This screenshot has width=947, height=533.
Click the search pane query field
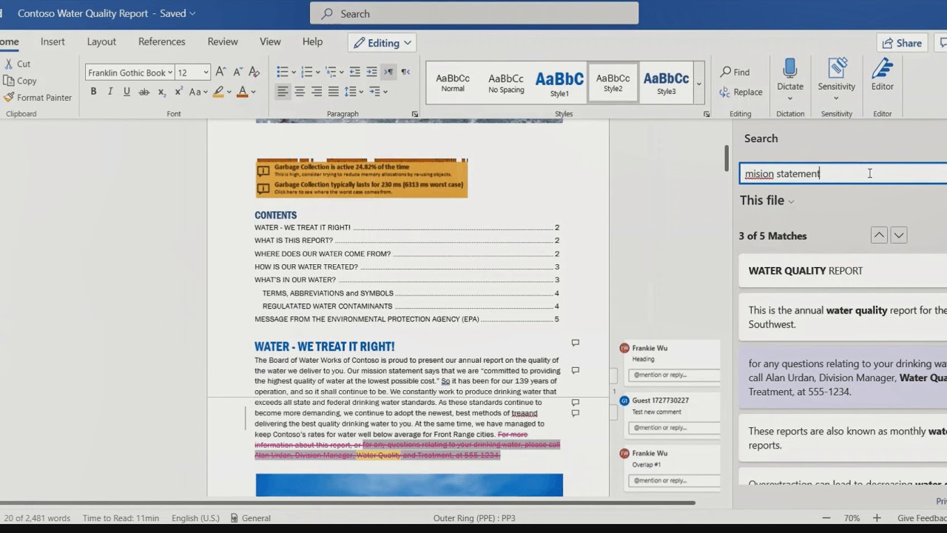point(843,173)
